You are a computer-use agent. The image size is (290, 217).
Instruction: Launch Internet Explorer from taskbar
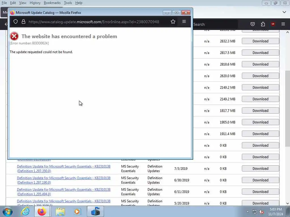tap(25, 211)
